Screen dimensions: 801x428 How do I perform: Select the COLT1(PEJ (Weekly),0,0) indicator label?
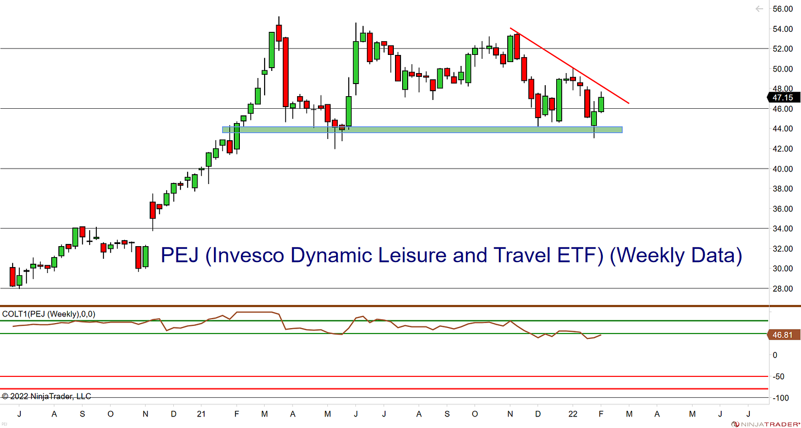[x=48, y=314]
